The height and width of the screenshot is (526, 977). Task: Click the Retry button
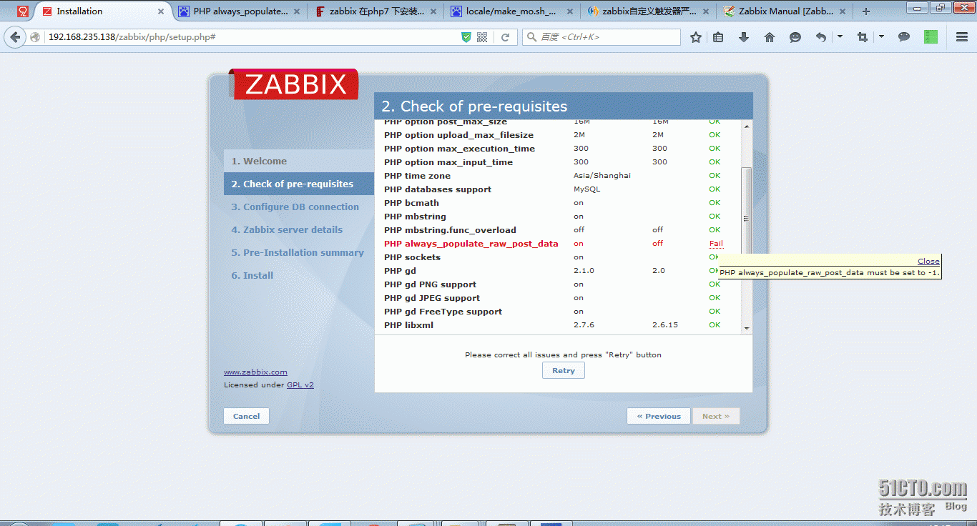[x=564, y=370]
